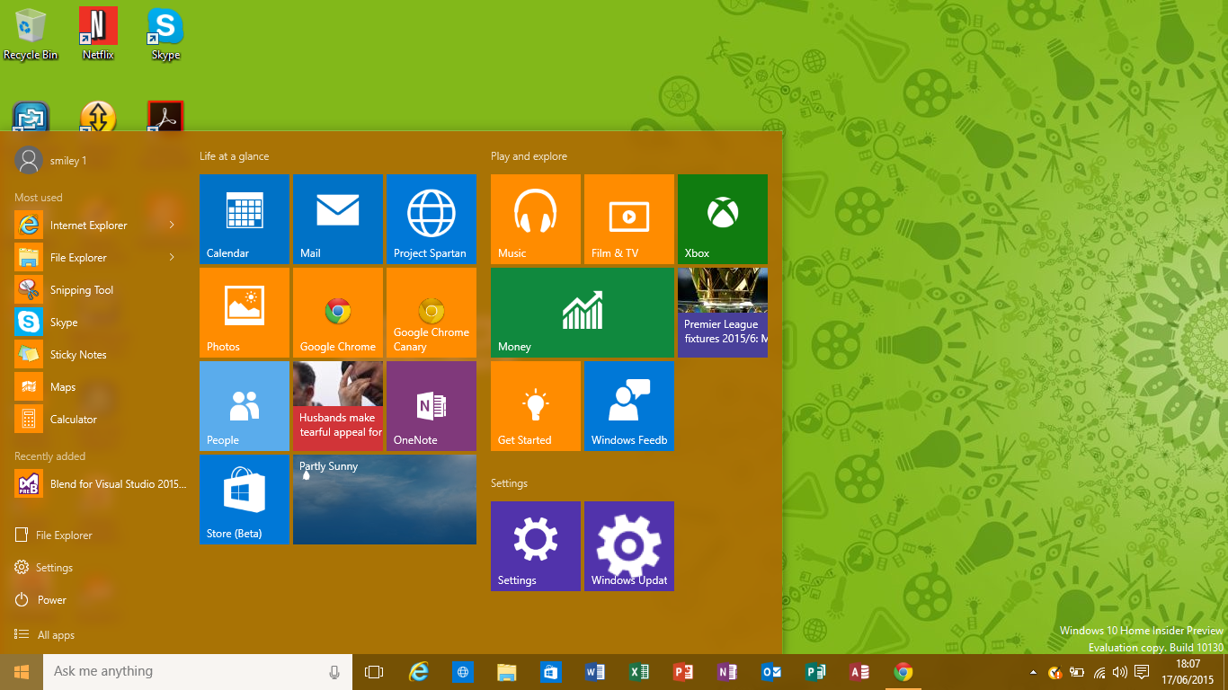The height and width of the screenshot is (690, 1228).
Task: Open File Explorer link near bottom left
Action: click(x=54, y=535)
